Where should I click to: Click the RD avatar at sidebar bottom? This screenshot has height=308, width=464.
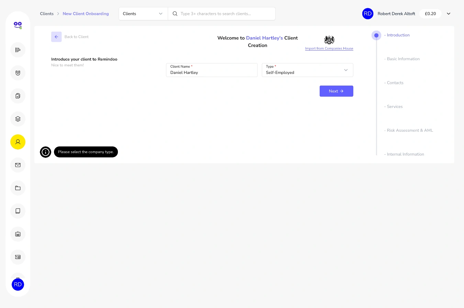pyautogui.click(x=18, y=285)
